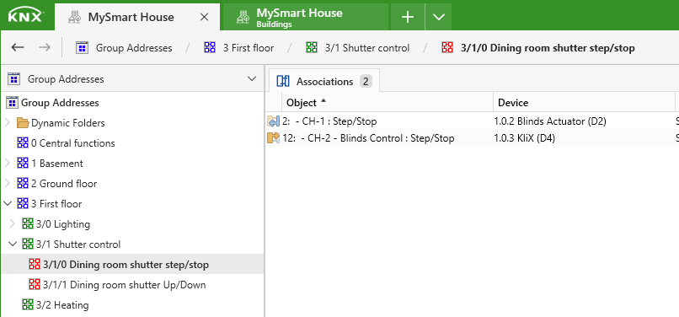Screen dimensions: 679x317
Task: Open the Associations tab
Action: tap(324, 81)
